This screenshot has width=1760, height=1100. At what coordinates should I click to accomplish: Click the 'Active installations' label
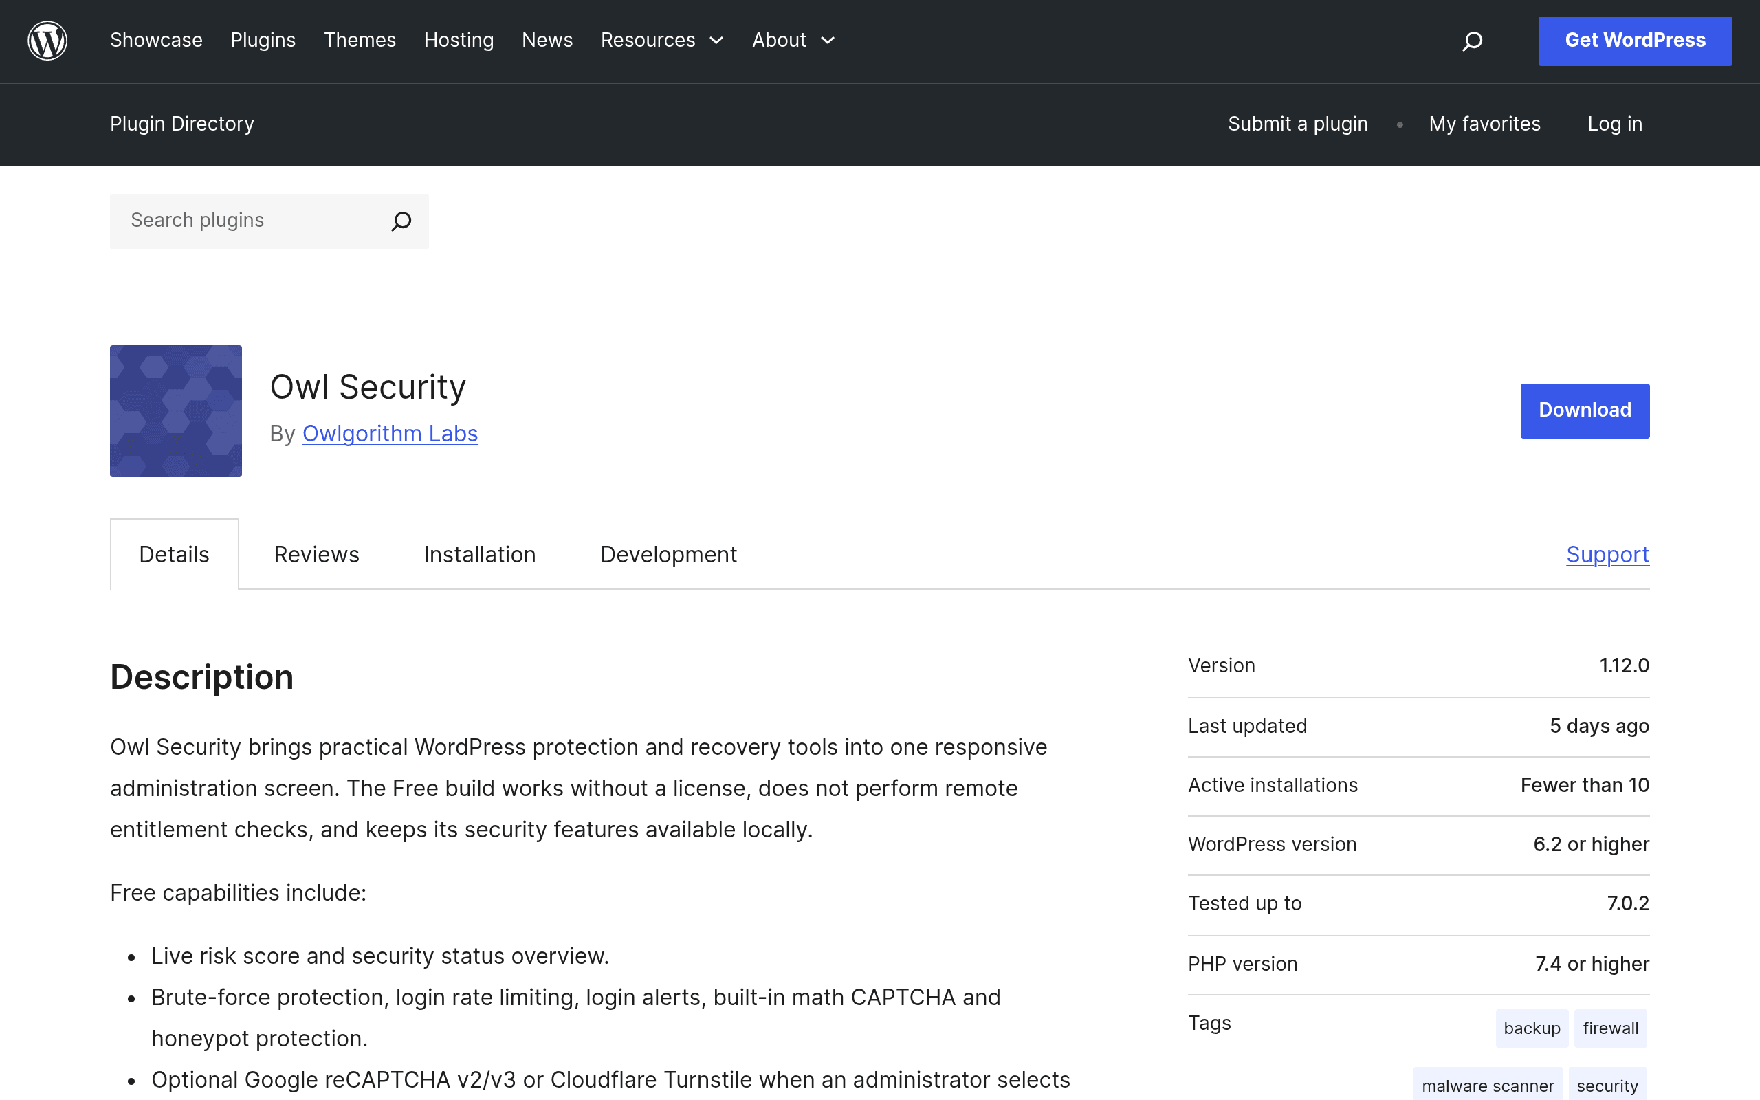(1273, 785)
